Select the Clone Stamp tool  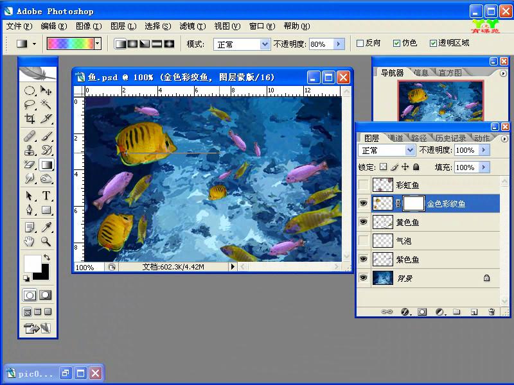pos(30,150)
